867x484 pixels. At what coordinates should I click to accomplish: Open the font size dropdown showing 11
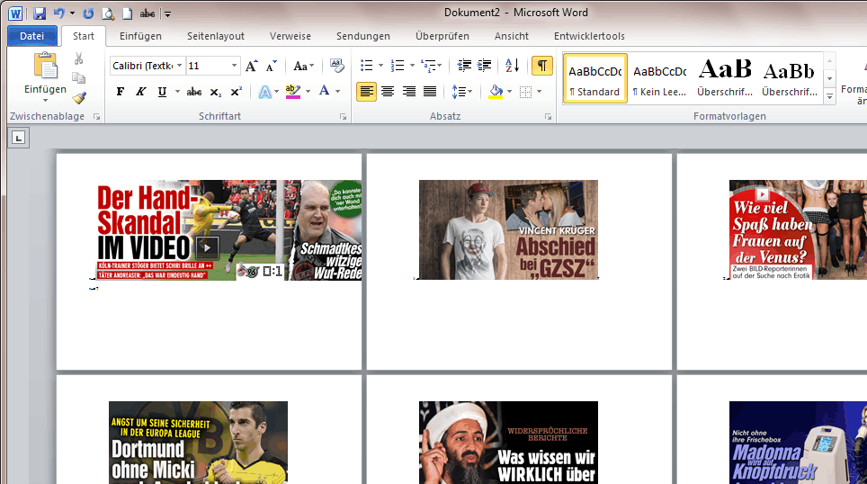coord(235,66)
